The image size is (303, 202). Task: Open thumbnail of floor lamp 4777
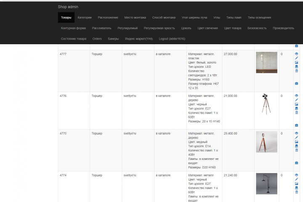pos(266,62)
